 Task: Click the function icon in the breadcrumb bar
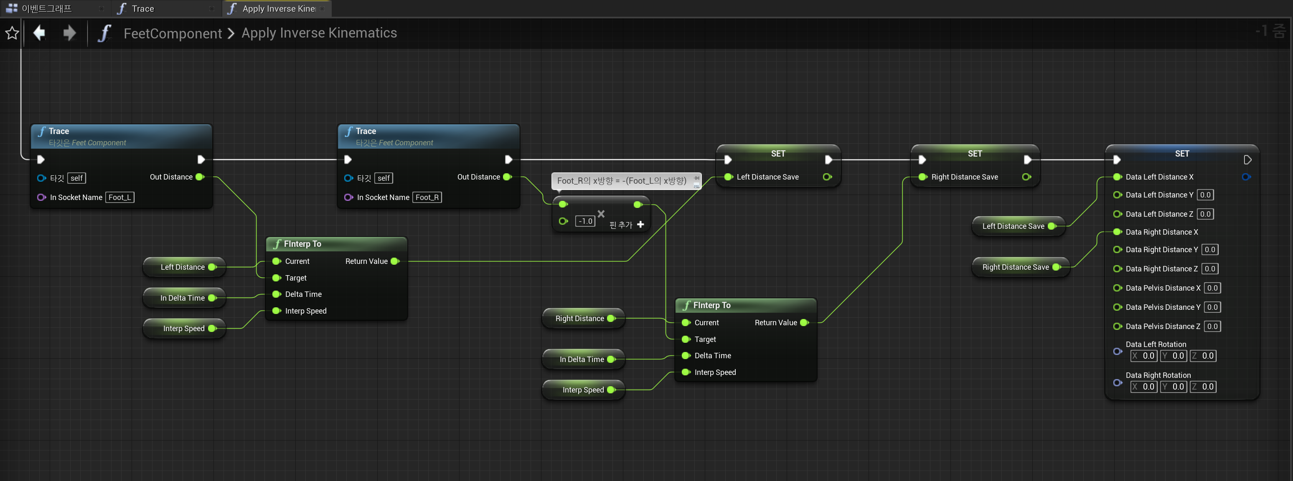tap(104, 33)
